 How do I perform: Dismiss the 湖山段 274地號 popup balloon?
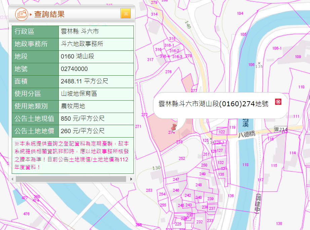click(x=278, y=102)
